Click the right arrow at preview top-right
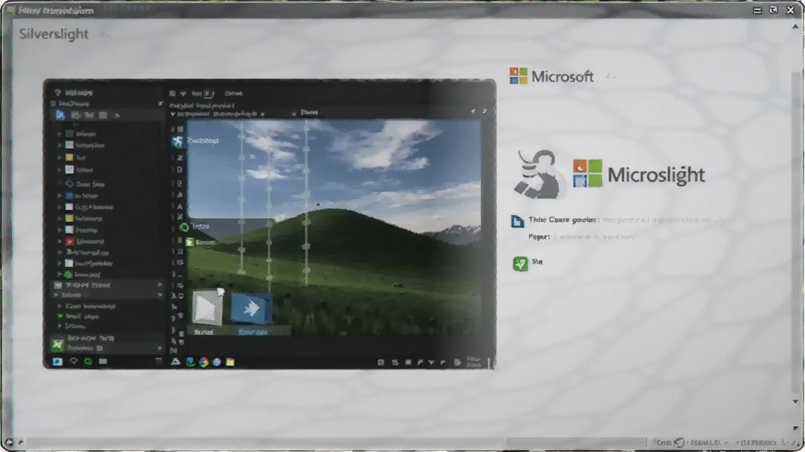 [484, 111]
